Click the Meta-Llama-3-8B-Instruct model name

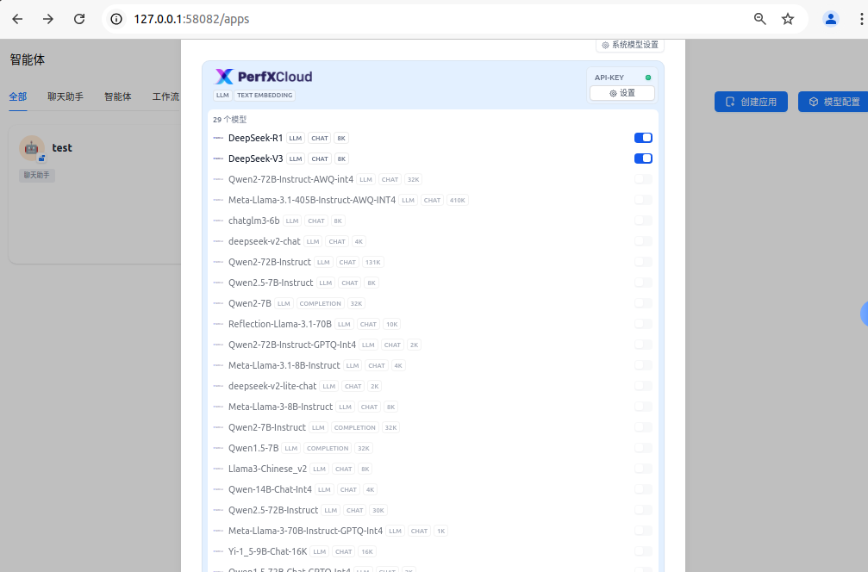tap(281, 407)
